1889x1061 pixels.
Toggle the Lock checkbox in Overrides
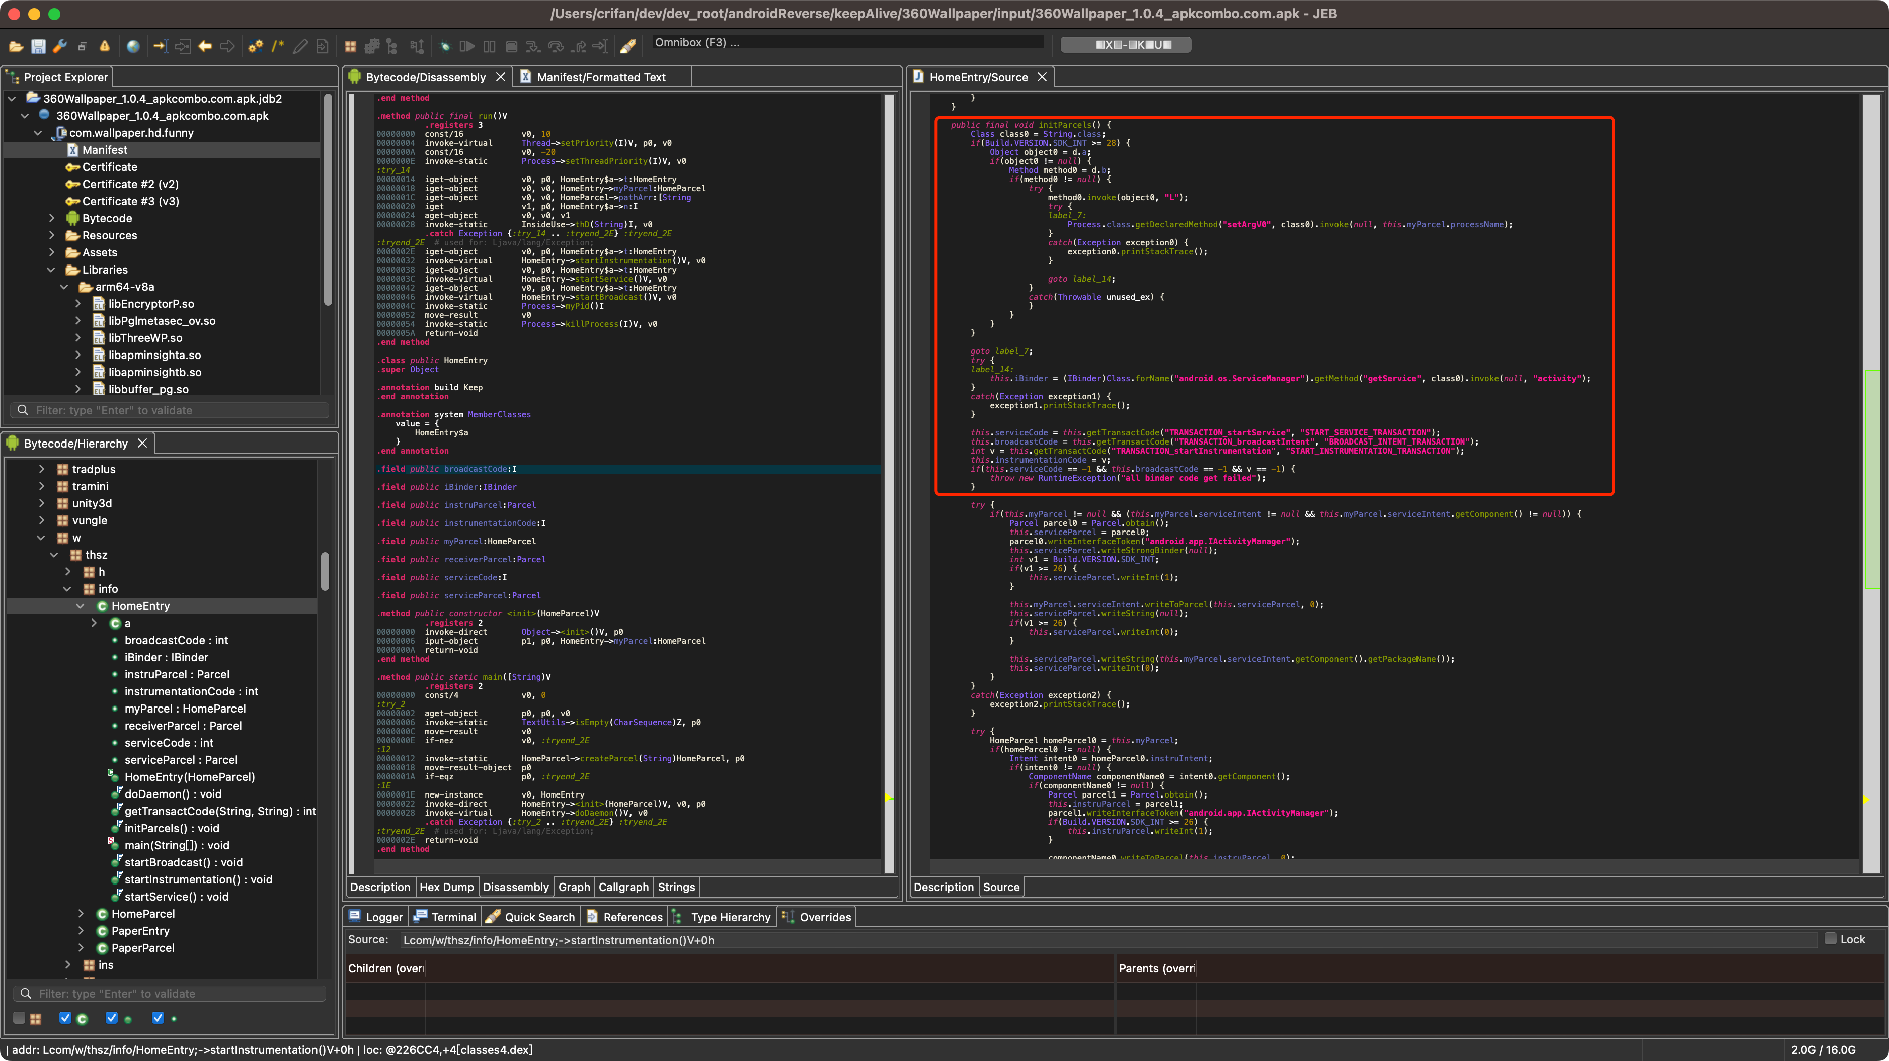[x=1830, y=939]
